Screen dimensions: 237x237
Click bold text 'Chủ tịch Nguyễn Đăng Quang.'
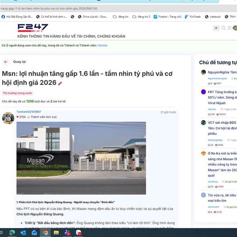click(x=40, y=214)
